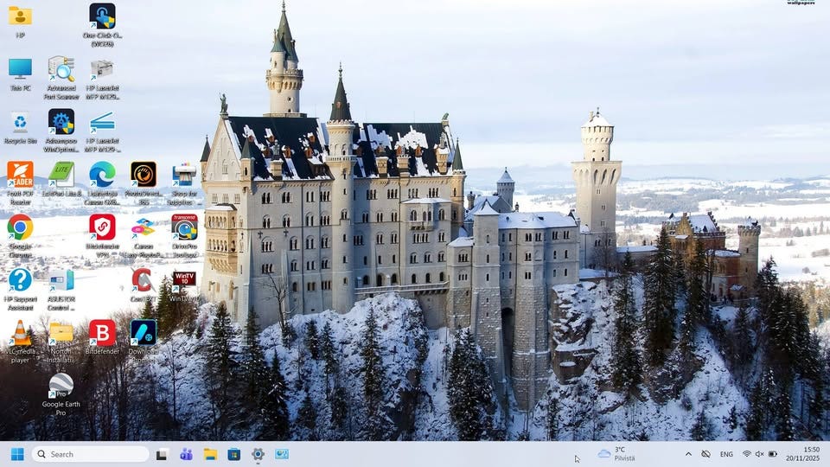Select the red Bitdefender B shortcut
The width and height of the screenshot is (830, 467).
[x=102, y=337]
